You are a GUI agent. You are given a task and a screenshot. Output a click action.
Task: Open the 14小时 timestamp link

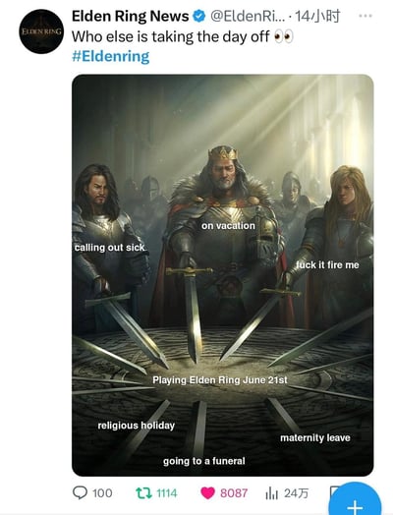(317, 16)
